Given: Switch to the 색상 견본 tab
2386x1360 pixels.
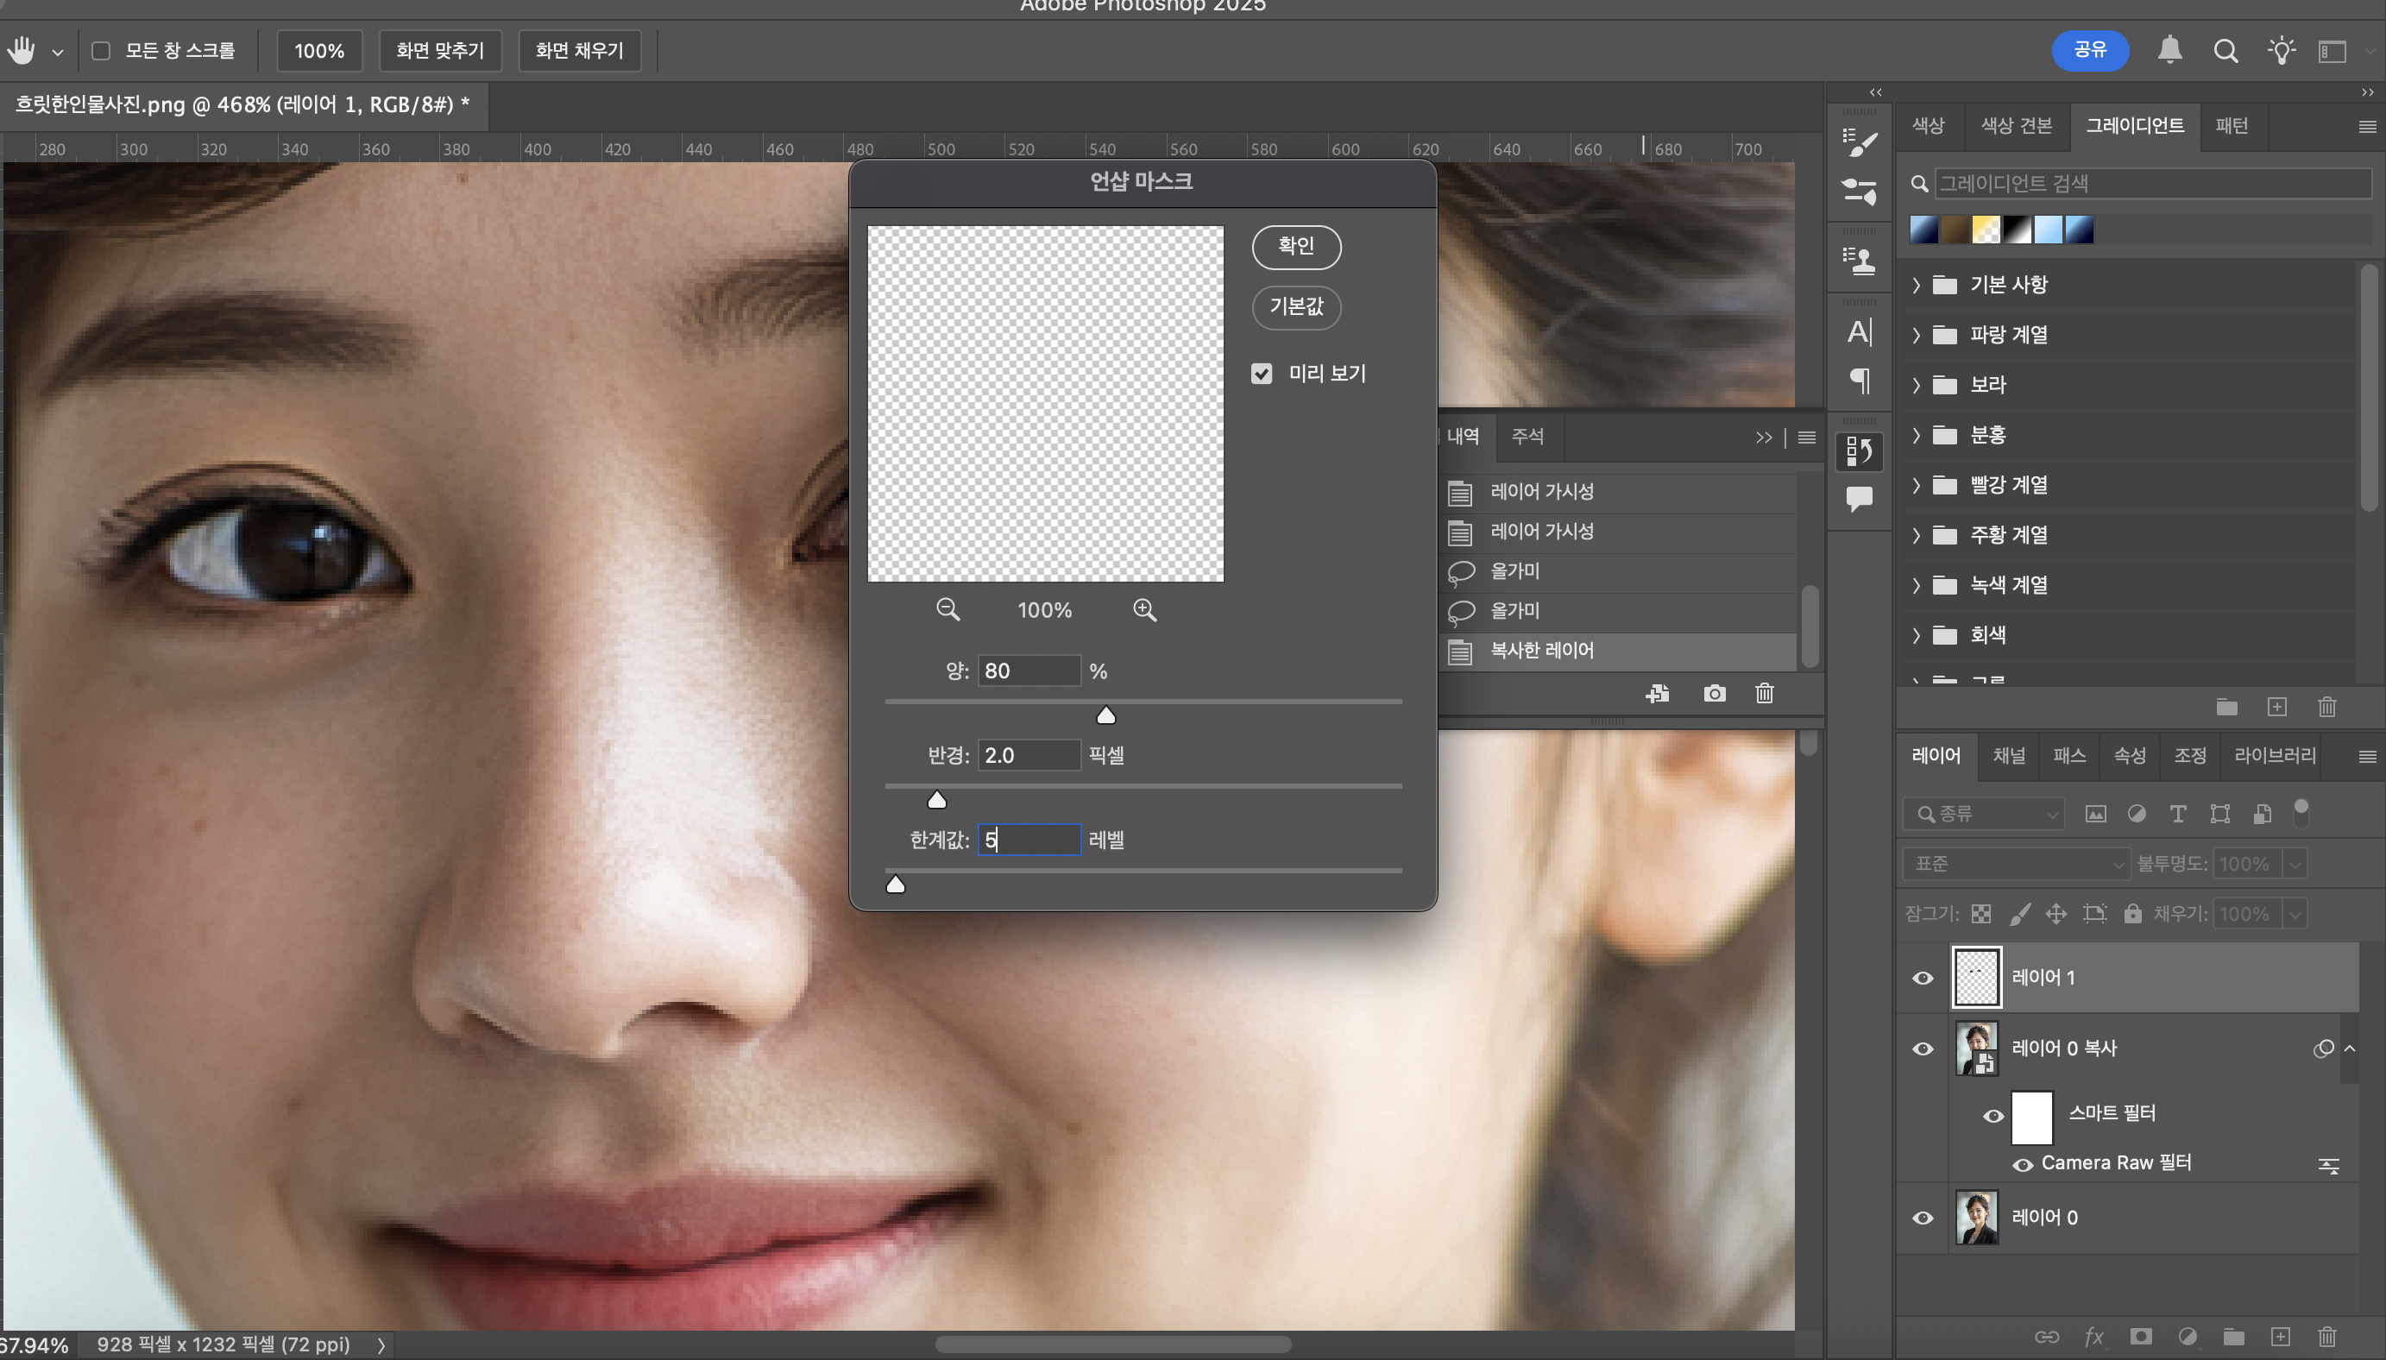Looking at the screenshot, I should click(2016, 125).
